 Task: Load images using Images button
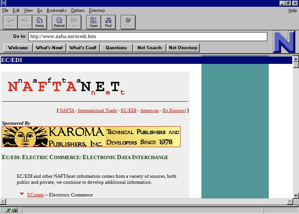(x=74, y=22)
